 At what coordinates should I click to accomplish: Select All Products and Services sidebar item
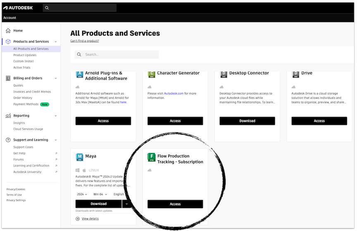[x=31, y=49]
